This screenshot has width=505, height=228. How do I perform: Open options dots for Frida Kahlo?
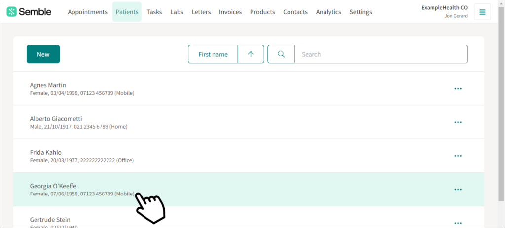pyautogui.click(x=458, y=156)
